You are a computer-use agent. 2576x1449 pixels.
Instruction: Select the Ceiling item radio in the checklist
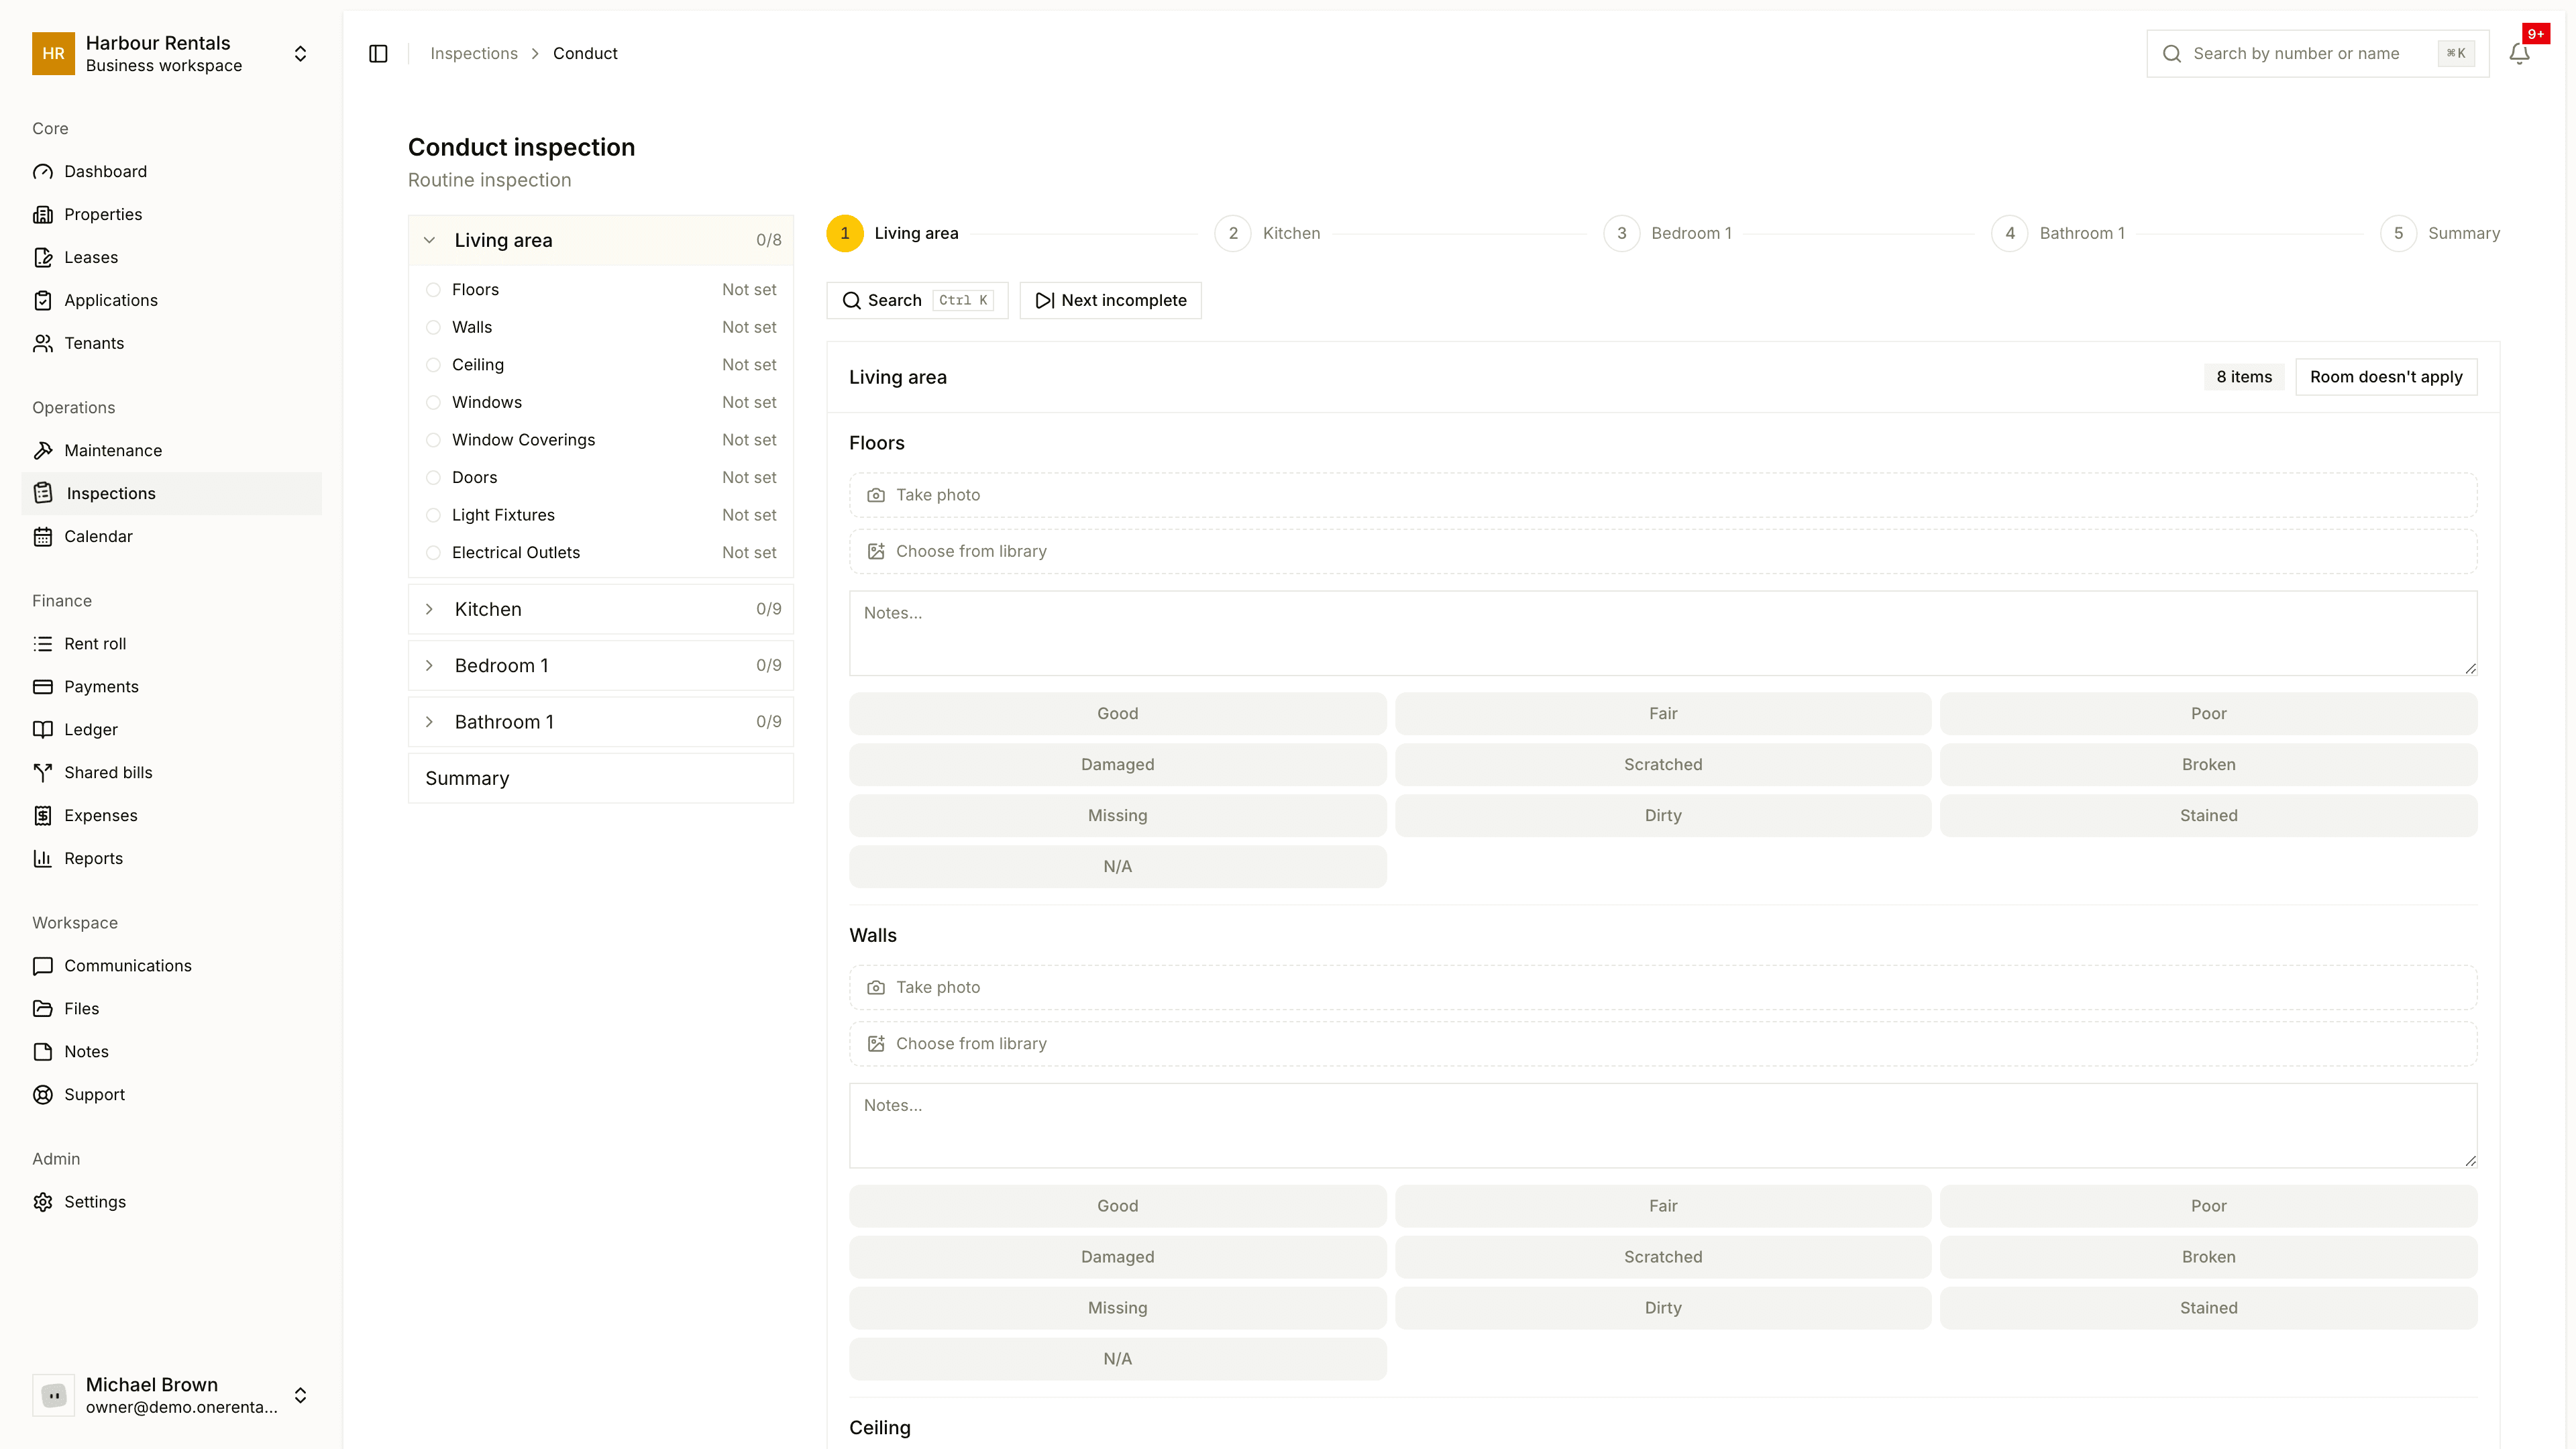click(x=433, y=365)
